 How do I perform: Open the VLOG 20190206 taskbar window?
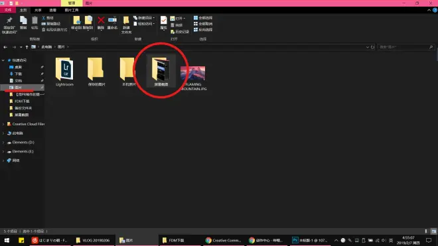(x=94, y=240)
